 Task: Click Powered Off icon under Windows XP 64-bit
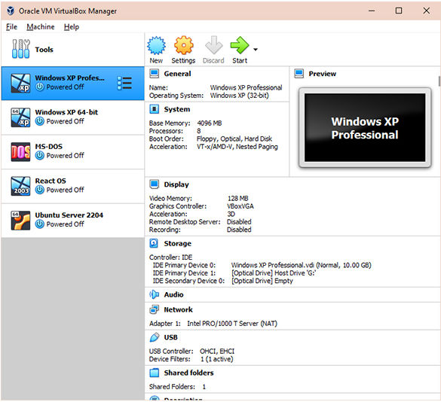40,121
